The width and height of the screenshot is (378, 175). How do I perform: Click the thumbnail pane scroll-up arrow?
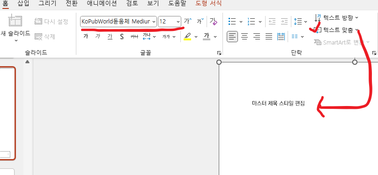coord(28,62)
